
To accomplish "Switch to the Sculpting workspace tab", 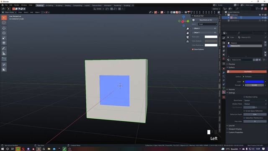I will coord(59,5).
